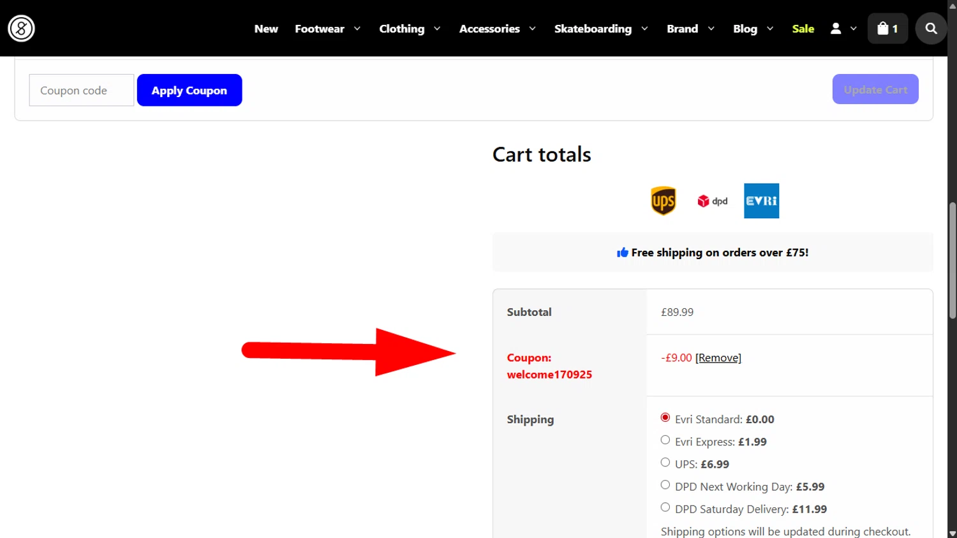Click the DPD carrier logo
Viewport: 957px width, 538px height.
[x=713, y=201]
